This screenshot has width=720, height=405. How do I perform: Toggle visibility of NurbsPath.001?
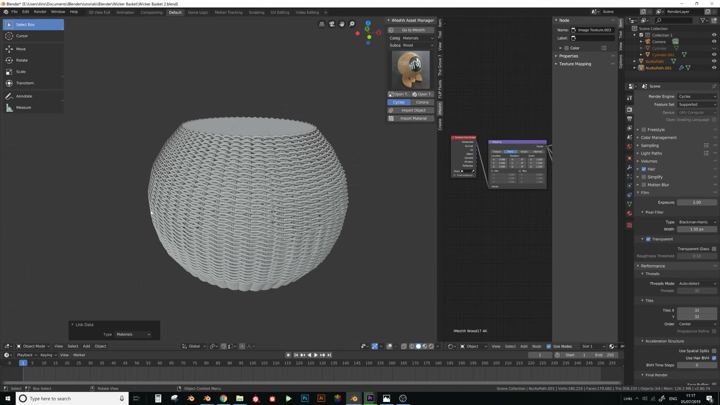(x=714, y=68)
